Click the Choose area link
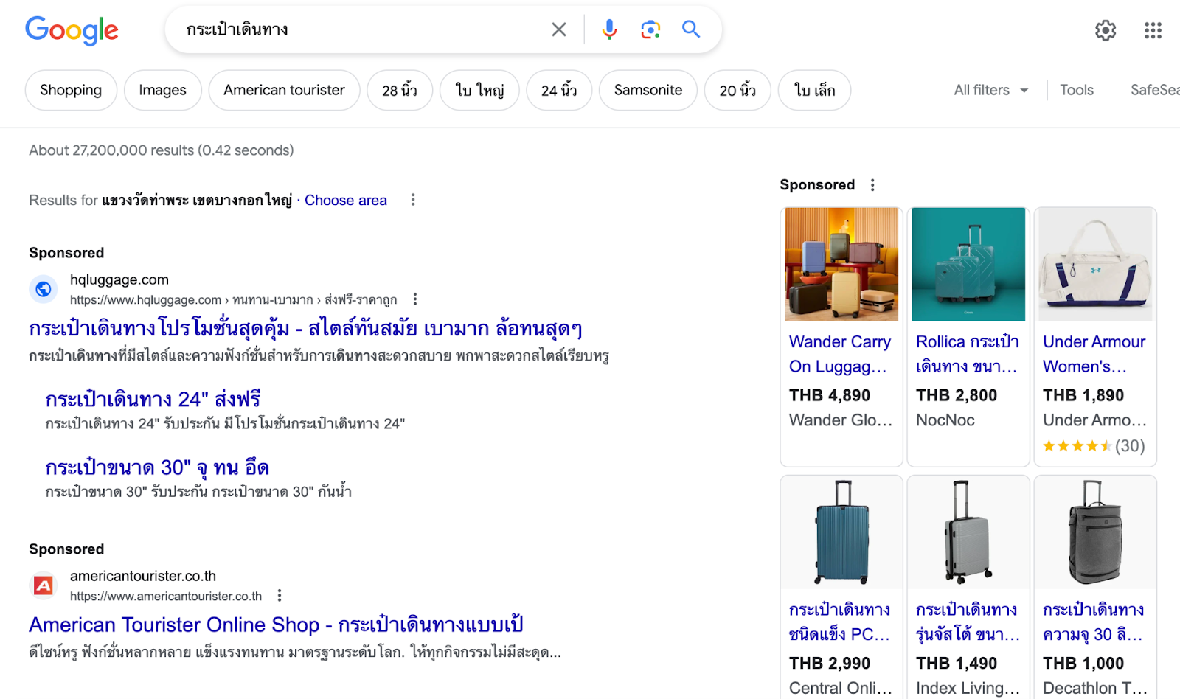This screenshot has width=1180, height=699. (346, 200)
